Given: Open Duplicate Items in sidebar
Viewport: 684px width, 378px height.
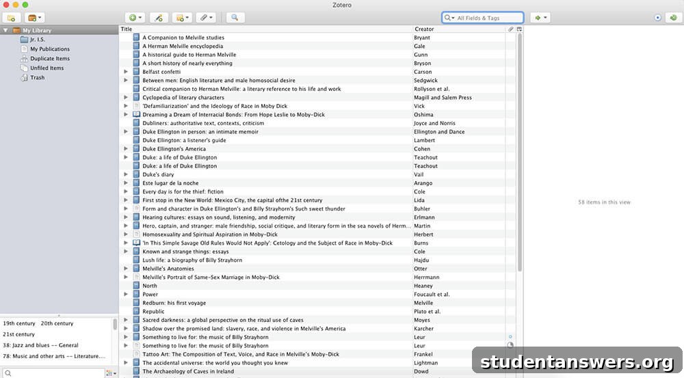Looking at the screenshot, I should [50, 58].
